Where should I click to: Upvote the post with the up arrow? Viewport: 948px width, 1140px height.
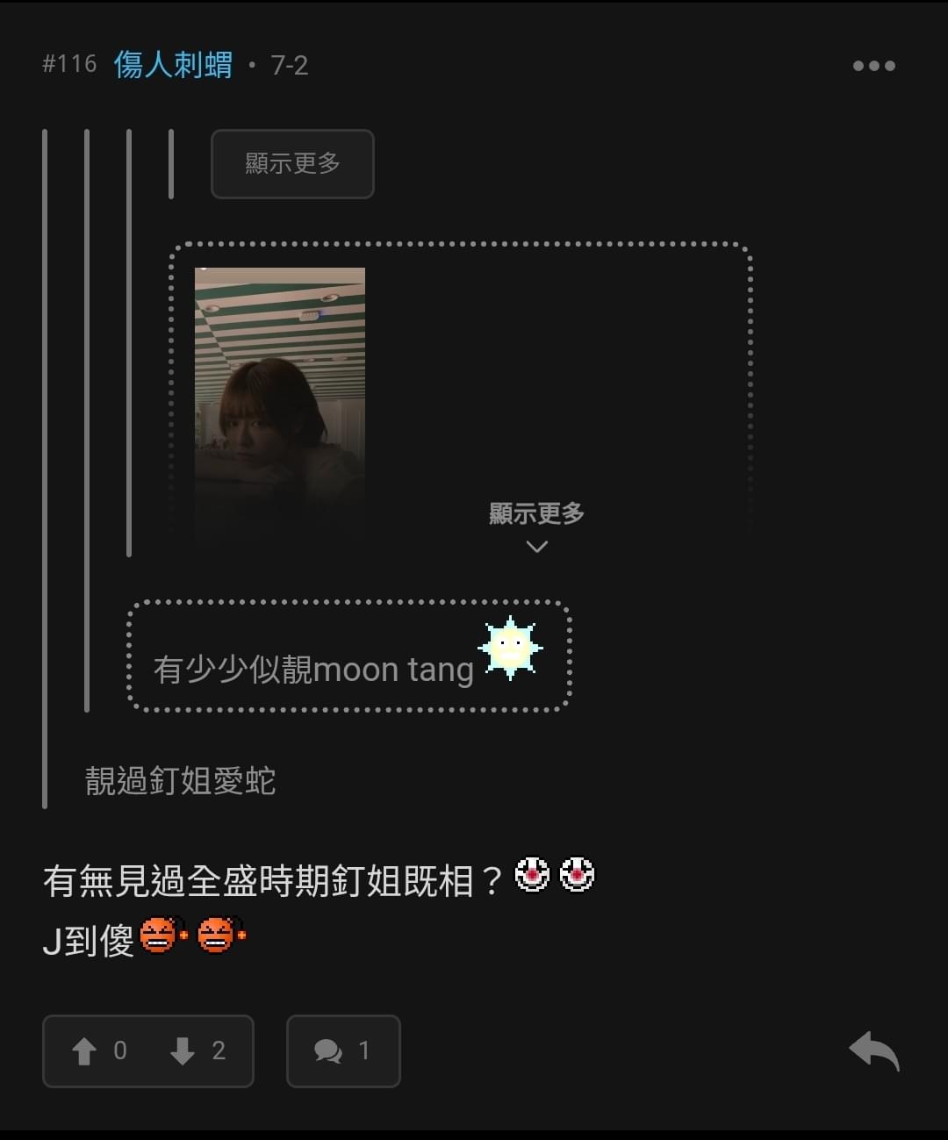click(84, 1050)
